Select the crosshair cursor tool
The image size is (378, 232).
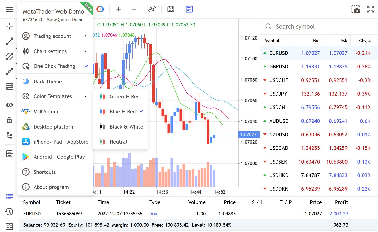(9, 26)
